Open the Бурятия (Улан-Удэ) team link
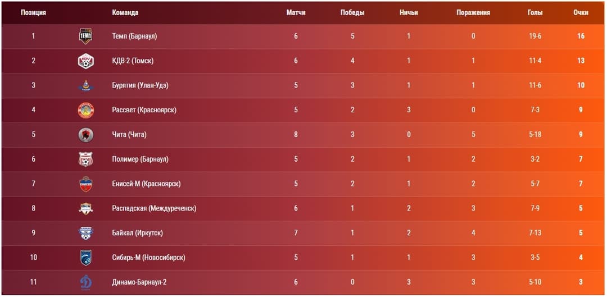The width and height of the screenshot is (607, 297). click(x=140, y=85)
